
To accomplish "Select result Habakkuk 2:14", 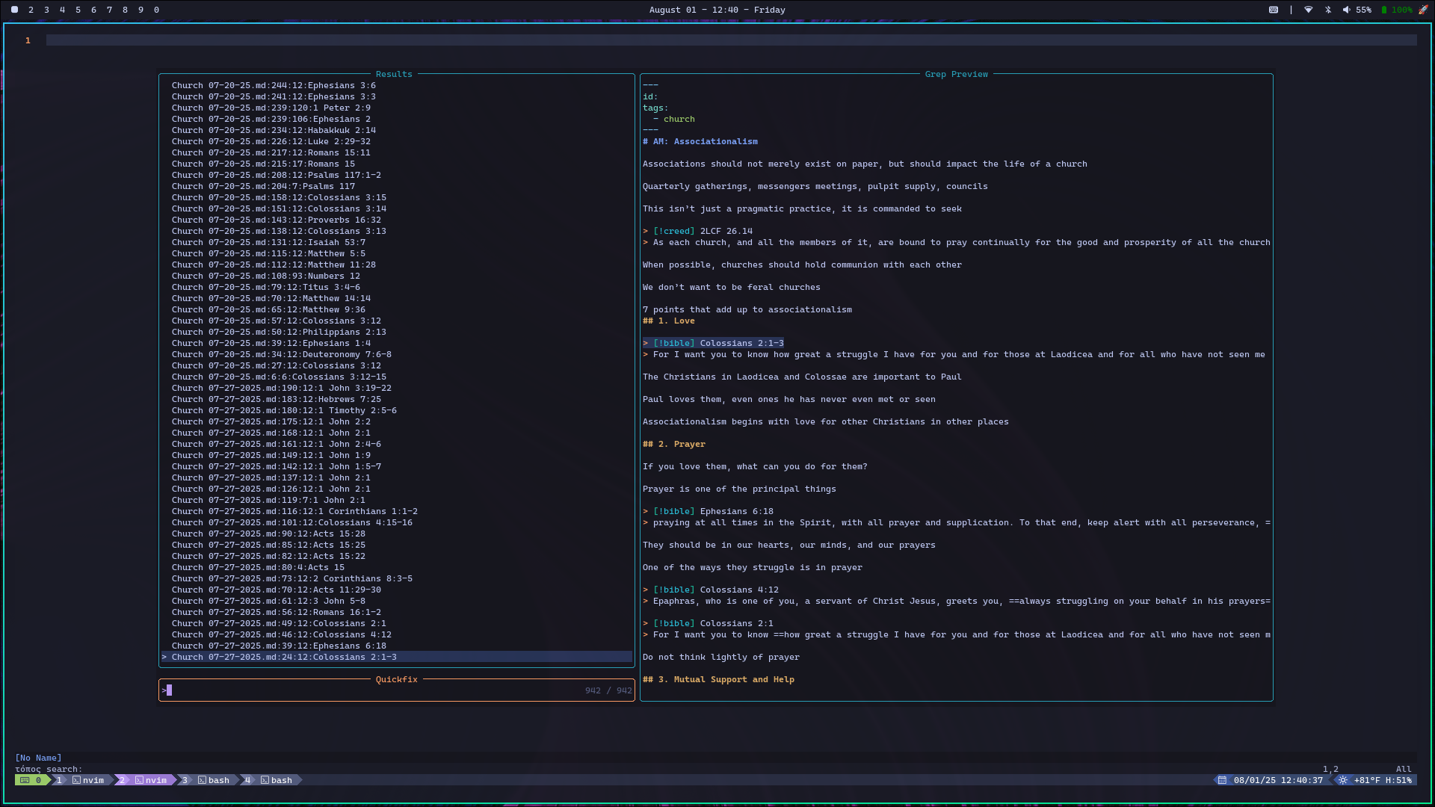I will 274,131.
